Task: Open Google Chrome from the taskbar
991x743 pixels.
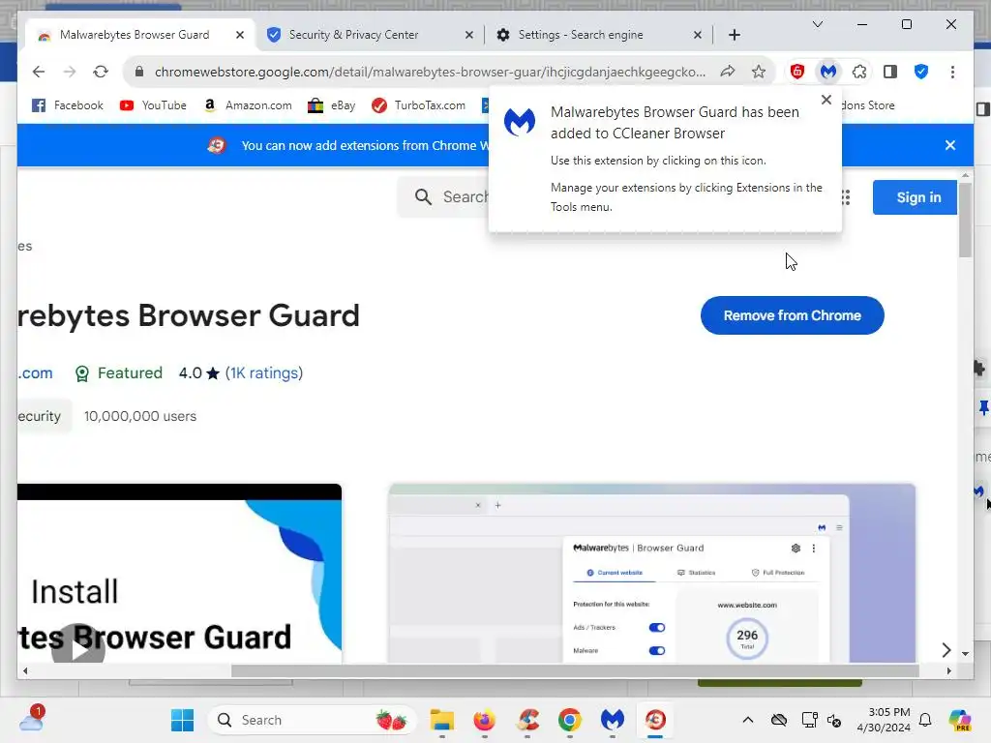Action: [x=569, y=720]
